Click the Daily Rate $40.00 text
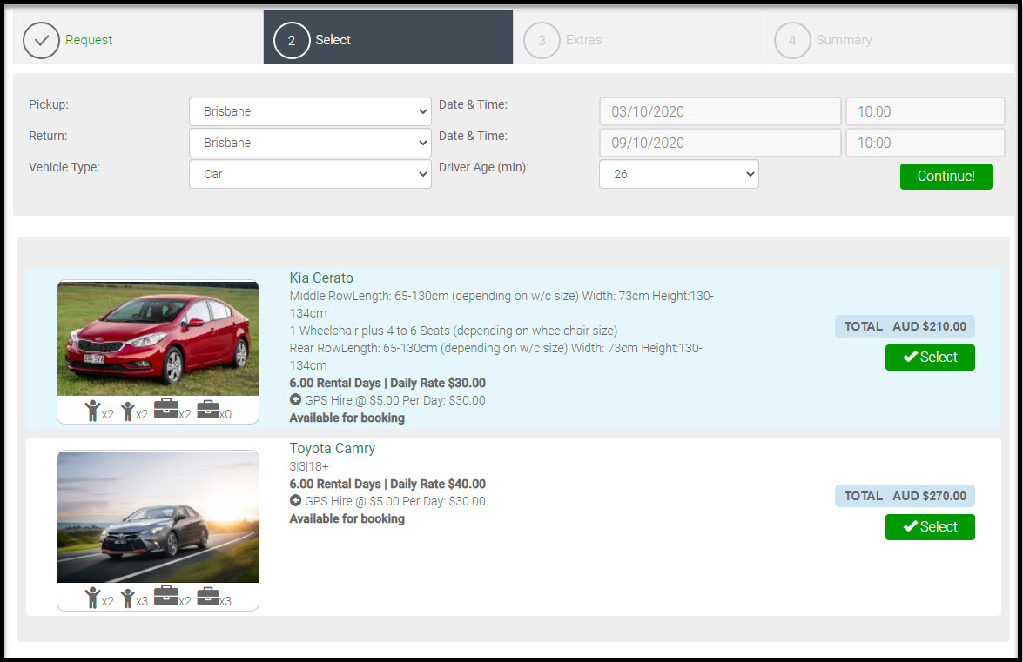The height and width of the screenshot is (662, 1023). [x=438, y=485]
